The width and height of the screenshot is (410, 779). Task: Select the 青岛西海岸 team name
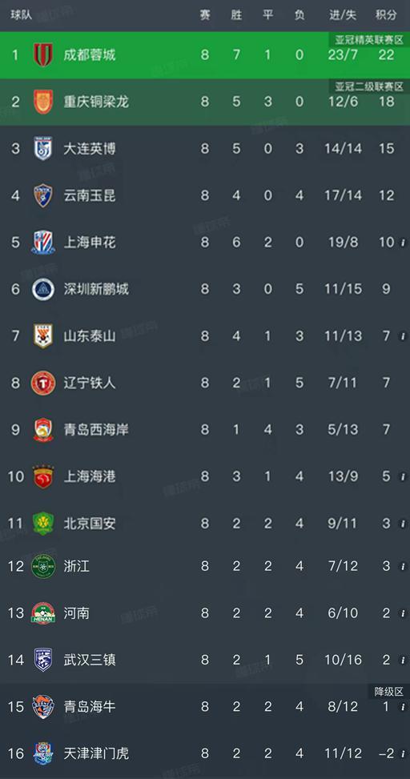click(96, 430)
